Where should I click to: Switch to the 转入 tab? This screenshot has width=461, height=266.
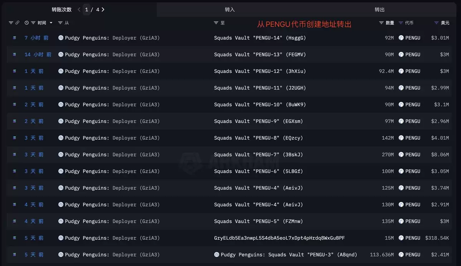tap(230, 10)
